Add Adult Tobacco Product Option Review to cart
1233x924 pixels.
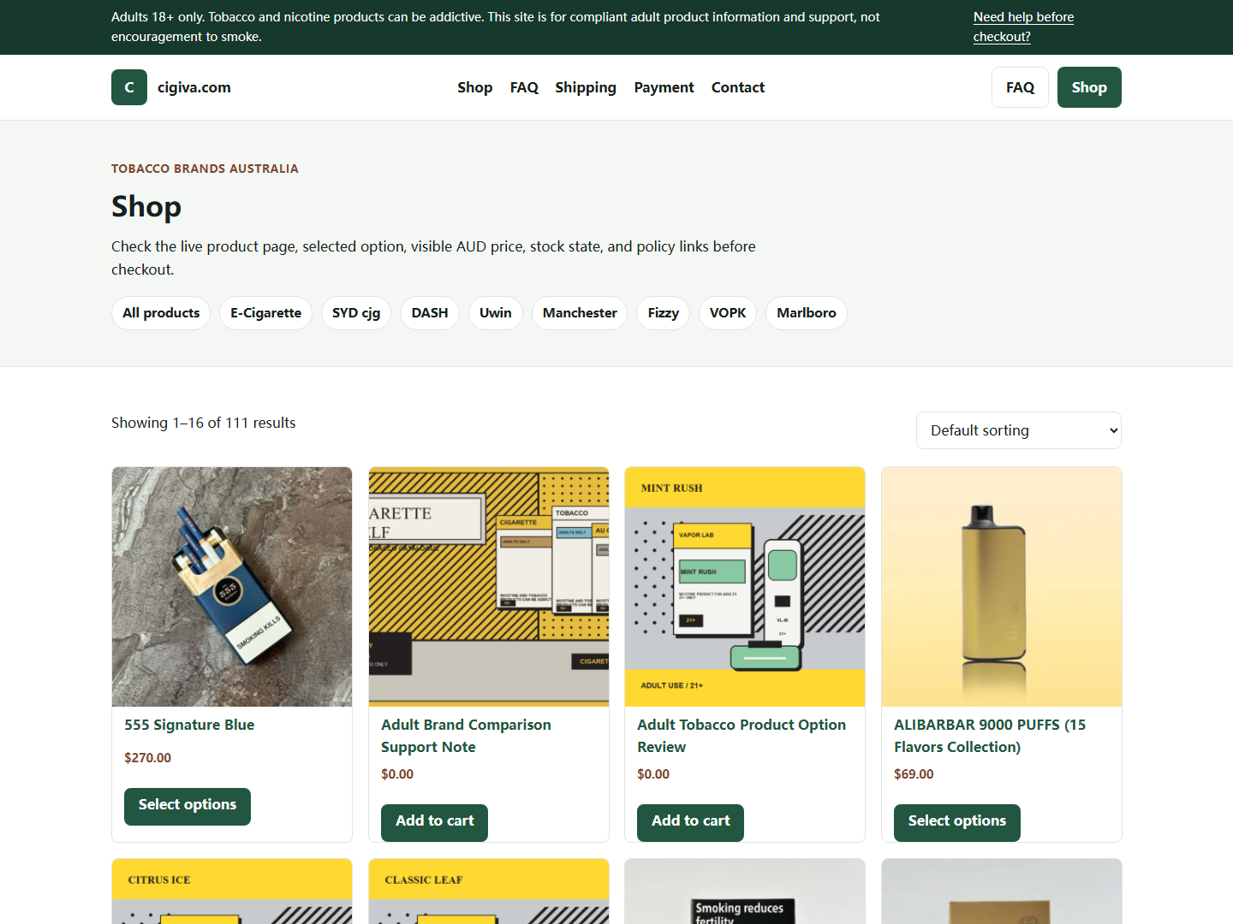pyautogui.click(x=690, y=823)
